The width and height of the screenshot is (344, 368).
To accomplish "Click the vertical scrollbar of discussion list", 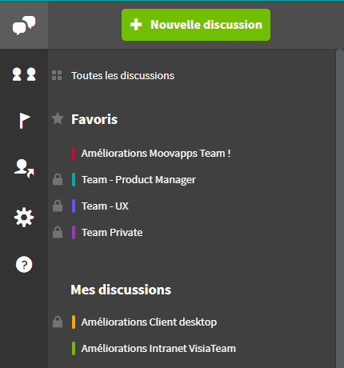I will 340,208.
